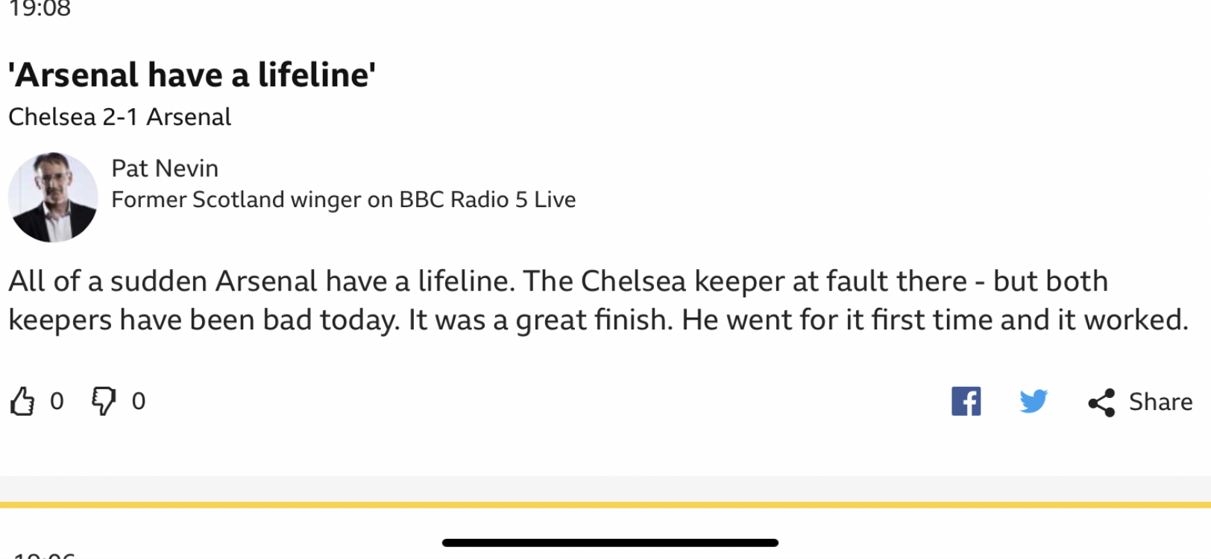Share post via Facebook icon
This screenshot has width=1211, height=559.
click(x=966, y=401)
